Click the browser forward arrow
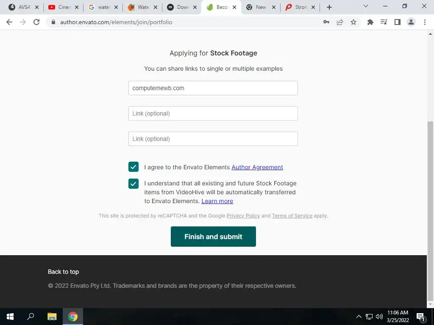This screenshot has height=325, width=434. pos(23,22)
